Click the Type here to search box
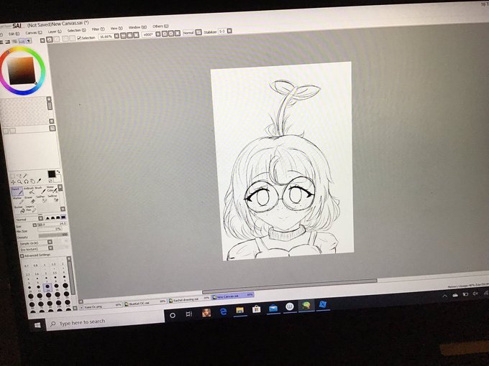 coord(105,321)
